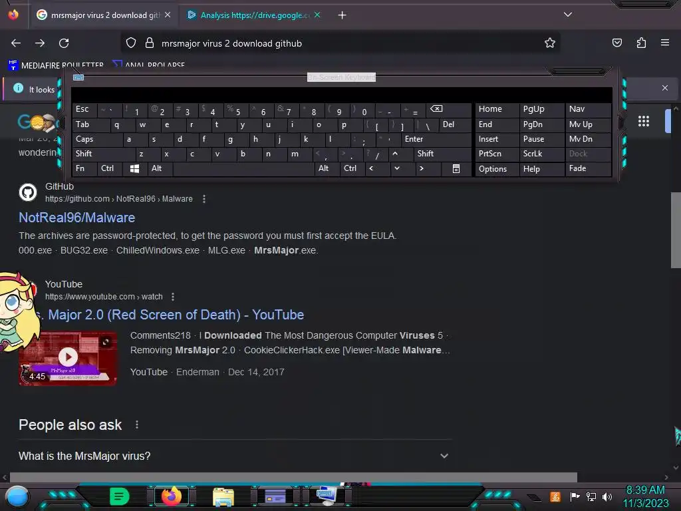Click the browser back arrow

pyautogui.click(x=16, y=43)
